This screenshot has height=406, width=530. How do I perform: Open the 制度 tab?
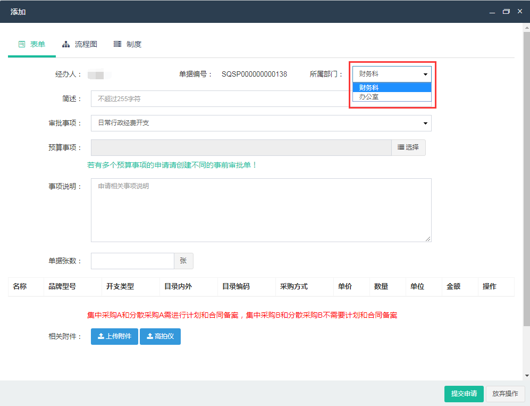(128, 44)
